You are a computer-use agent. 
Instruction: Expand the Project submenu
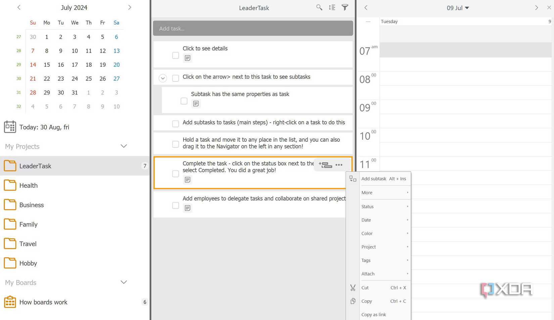click(385, 247)
